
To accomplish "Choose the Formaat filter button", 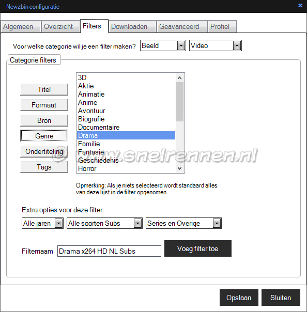I will (44, 105).
